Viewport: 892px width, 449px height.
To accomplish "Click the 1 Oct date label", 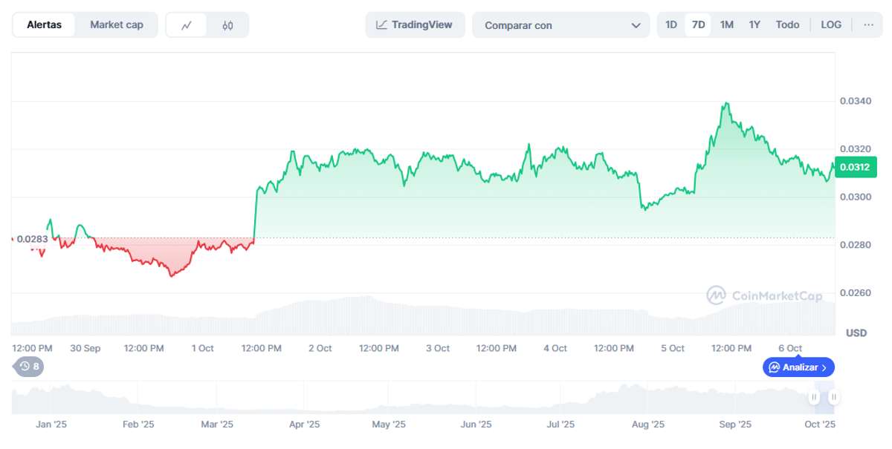I will 202,348.
